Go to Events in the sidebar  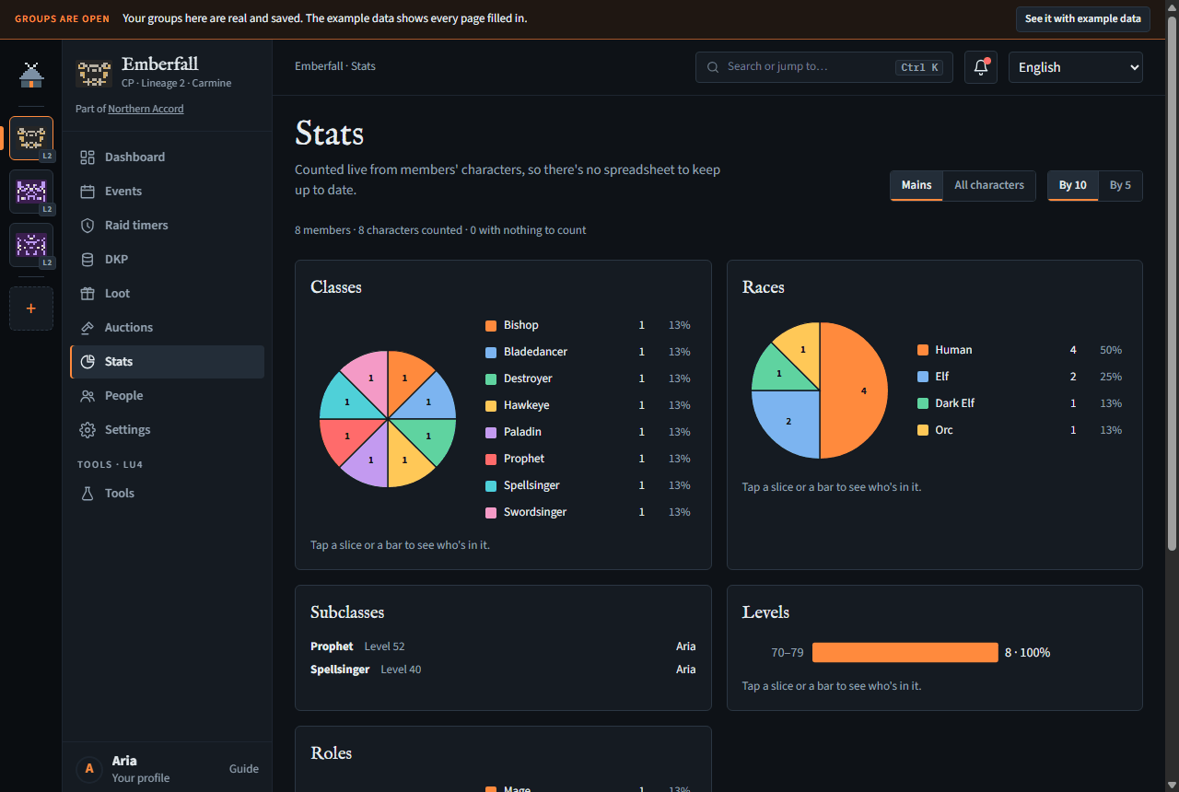[167, 192]
